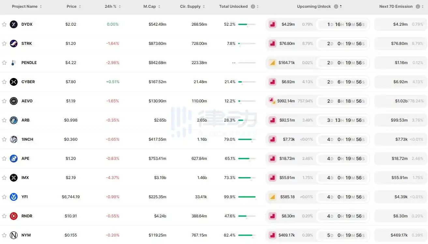
Task: Star DYDX as a favorite
Action: (4, 24)
